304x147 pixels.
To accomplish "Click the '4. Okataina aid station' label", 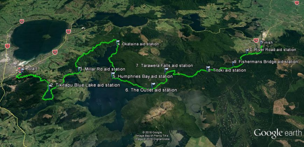I will pos(138,44).
